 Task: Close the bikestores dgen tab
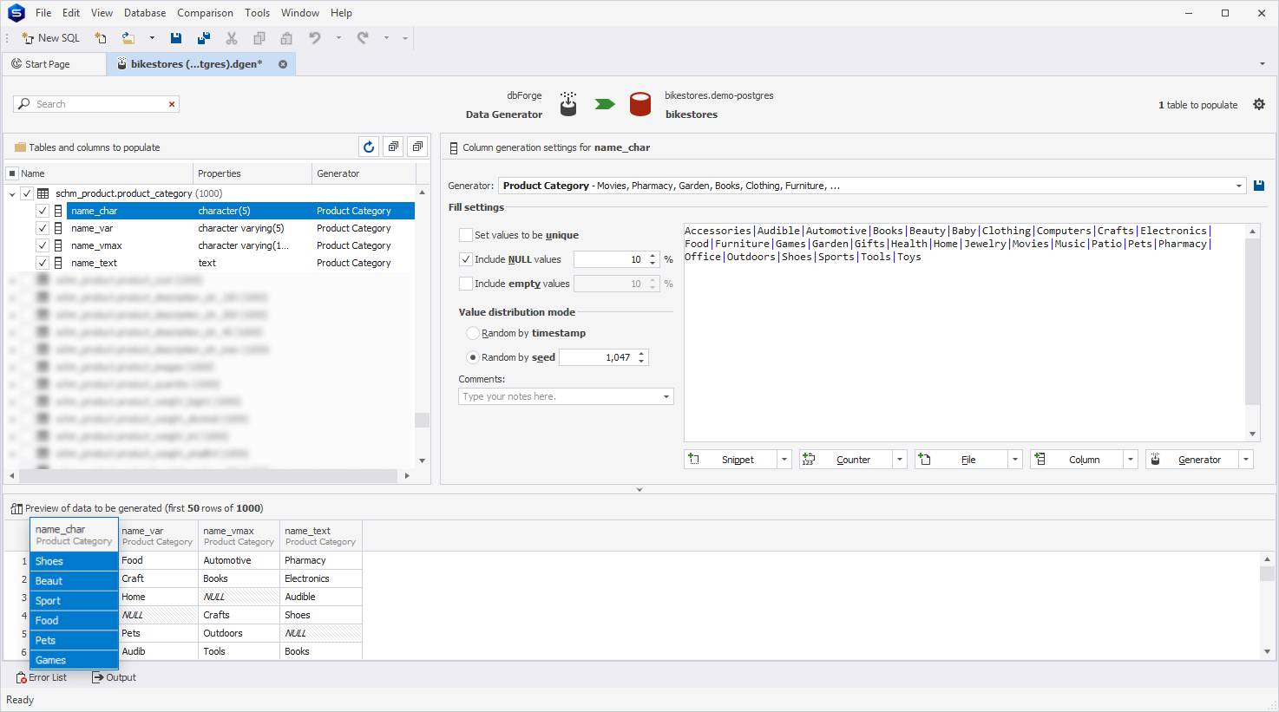(x=283, y=64)
